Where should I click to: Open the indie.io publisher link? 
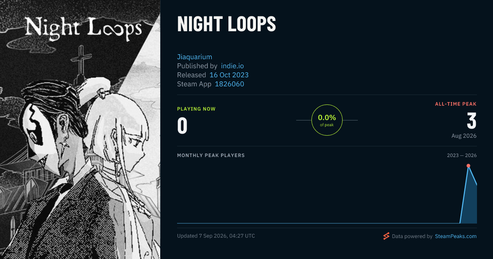click(x=233, y=66)
